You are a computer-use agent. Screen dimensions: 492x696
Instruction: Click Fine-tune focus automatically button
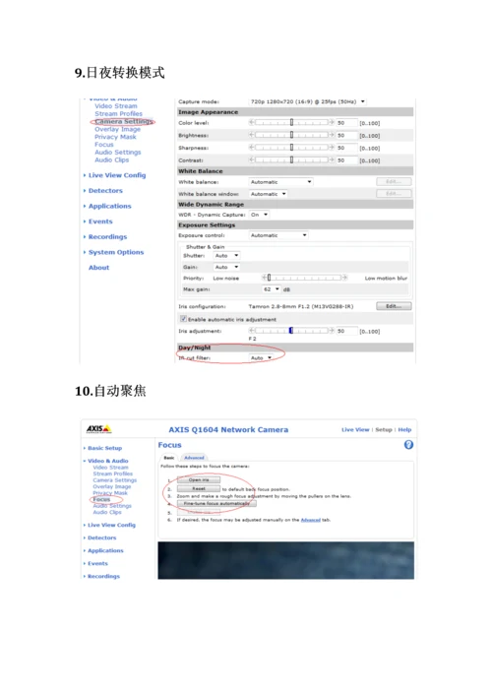point(216,504)
